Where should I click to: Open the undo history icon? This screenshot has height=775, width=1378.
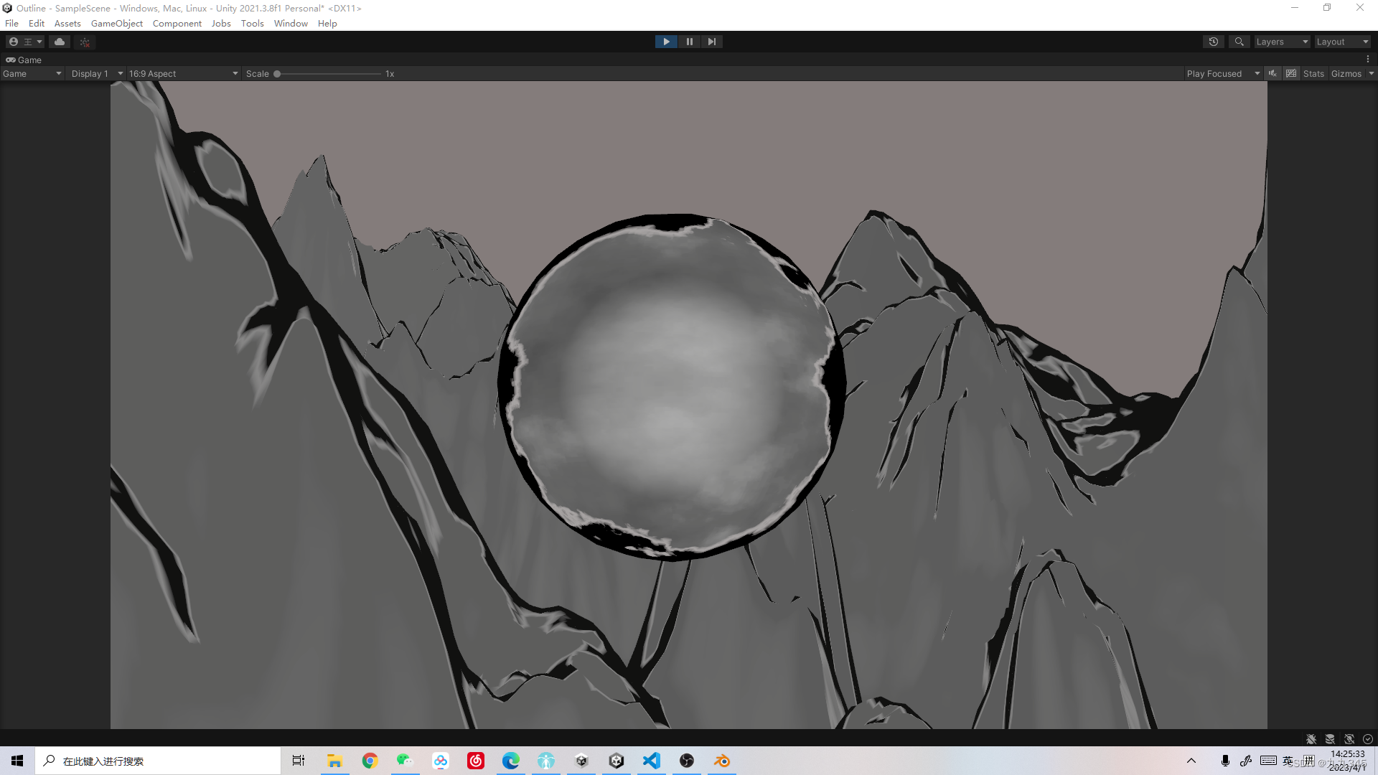[1213, 42]
